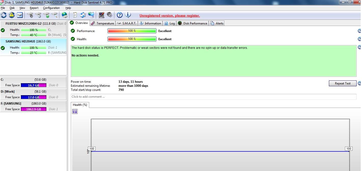Switch to the Disk Performance tab
Image resolution: width=362 pixels, height=171 pixels.
193,23
